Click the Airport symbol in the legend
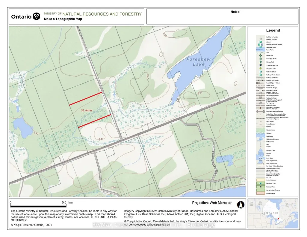This screenshot has height=237, width=307. [x=261, y=42]
